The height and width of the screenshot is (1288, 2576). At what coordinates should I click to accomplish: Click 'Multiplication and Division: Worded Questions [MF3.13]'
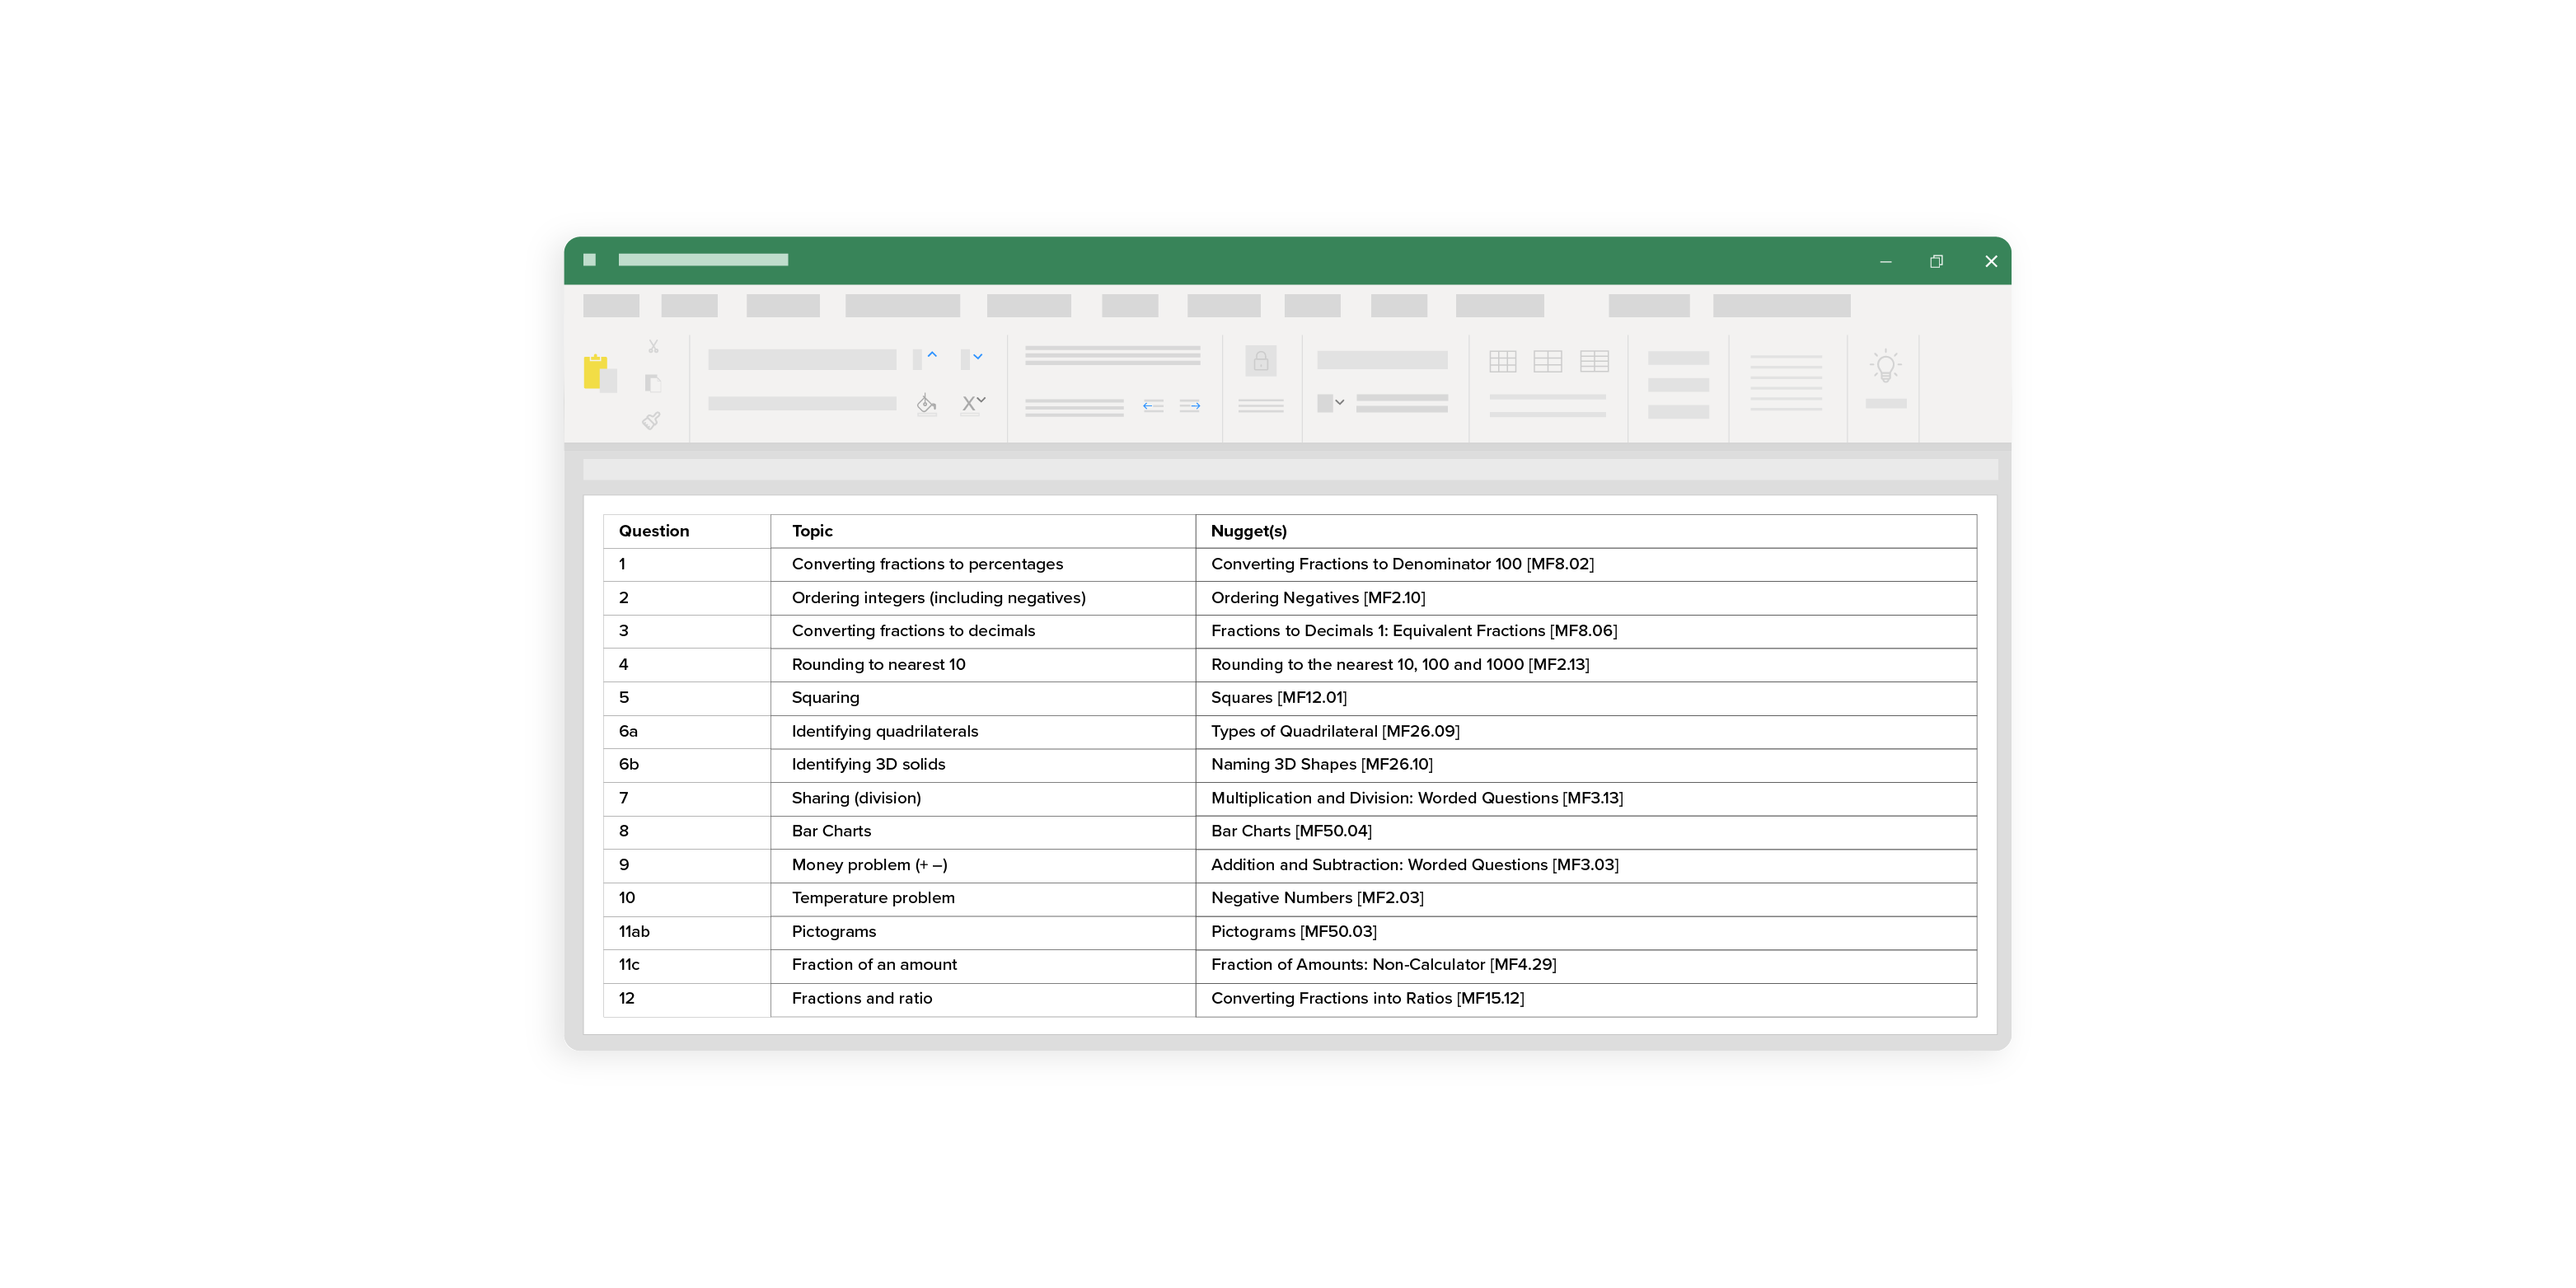coord(1586,799)
